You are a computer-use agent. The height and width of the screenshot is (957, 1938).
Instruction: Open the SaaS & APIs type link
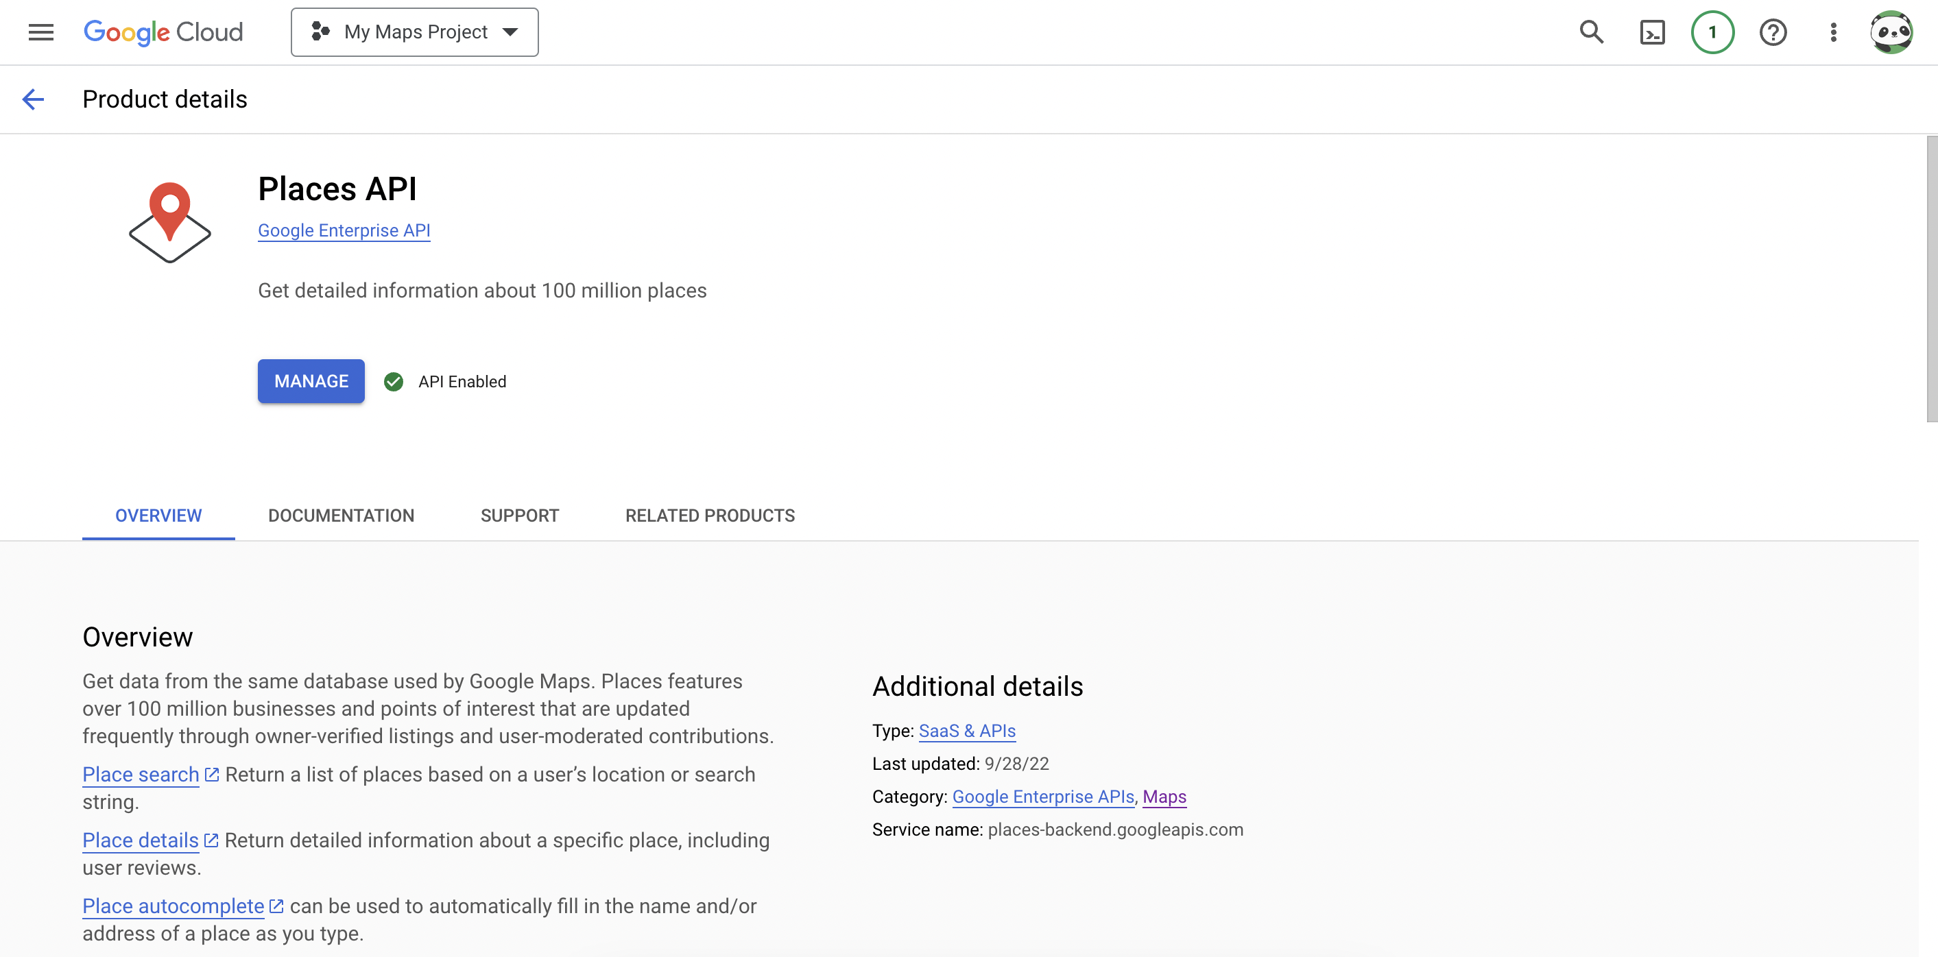[967, 731]
